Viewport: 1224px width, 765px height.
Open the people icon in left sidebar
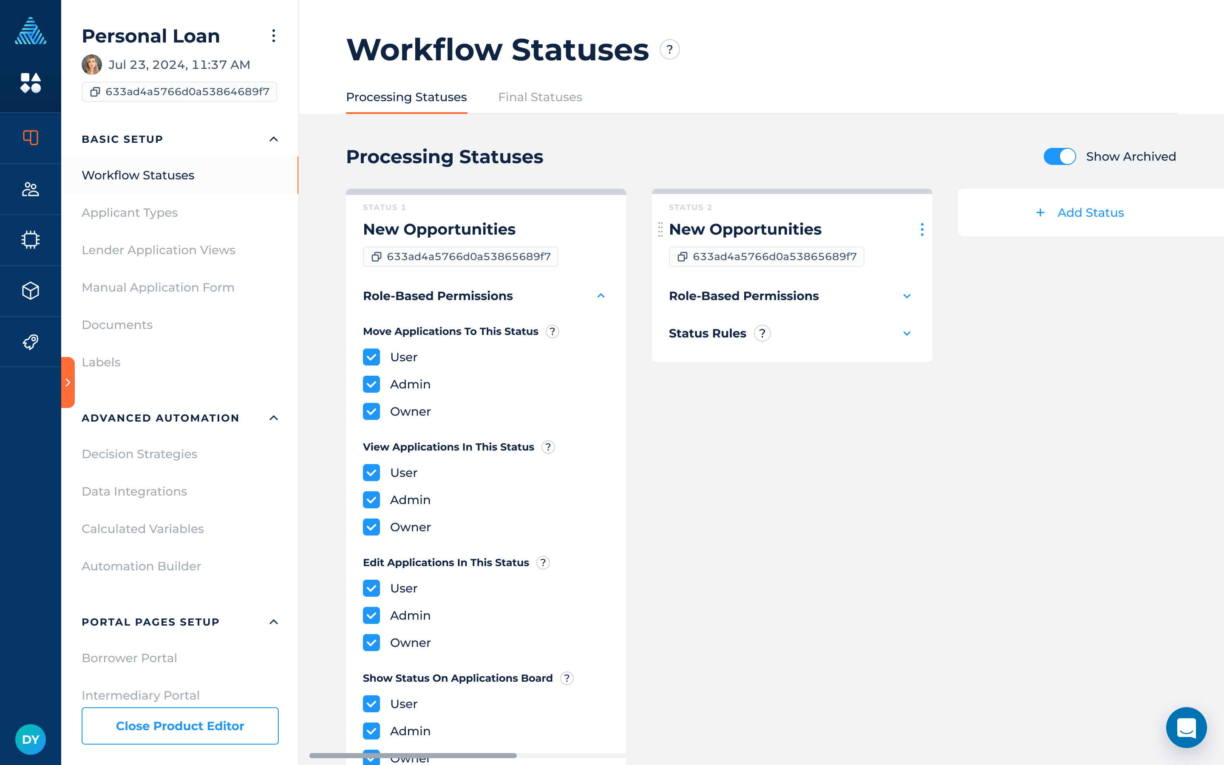[30, 189]
